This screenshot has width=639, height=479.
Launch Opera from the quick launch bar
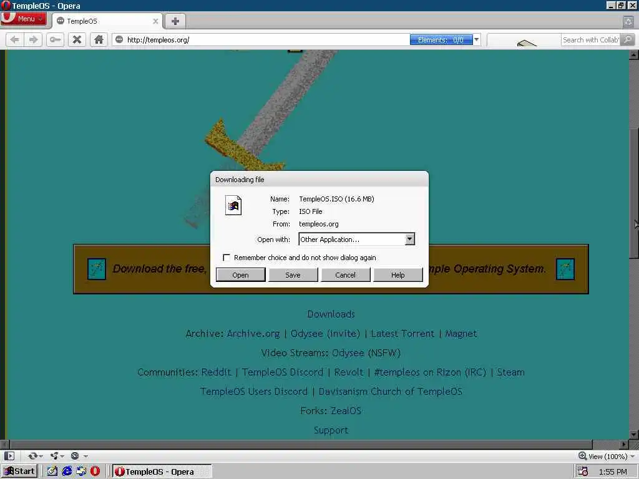95,472
